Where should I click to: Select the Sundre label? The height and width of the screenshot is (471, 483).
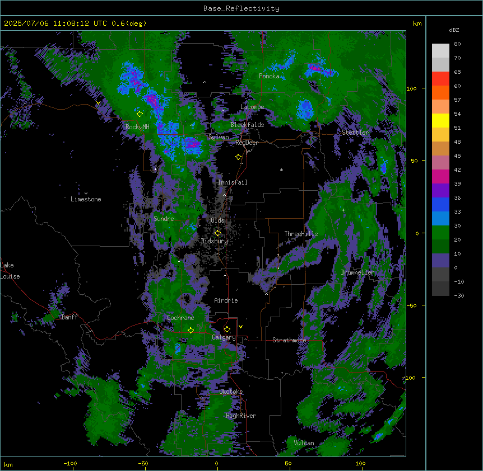[x=164, y=219]
